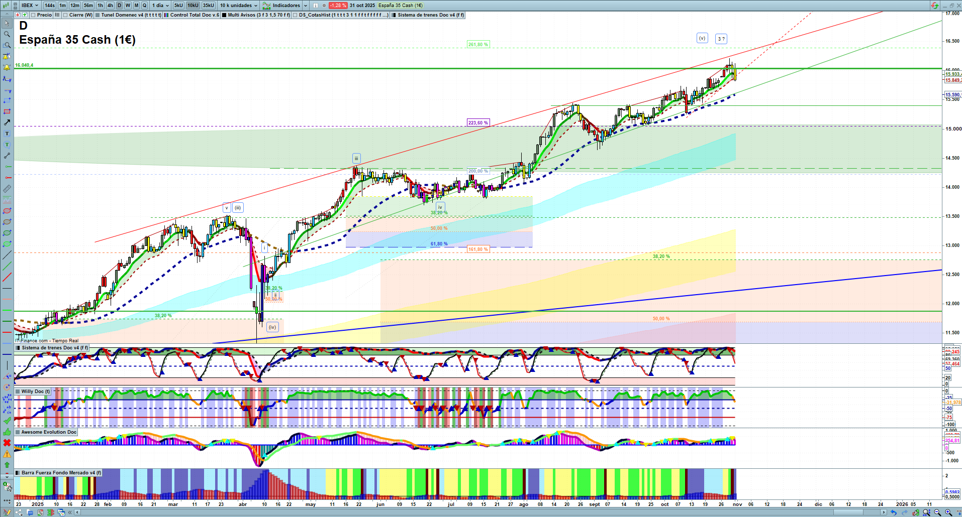Choose the red rectangle drawing tool
Screen dimensions: 962x517
7,111
